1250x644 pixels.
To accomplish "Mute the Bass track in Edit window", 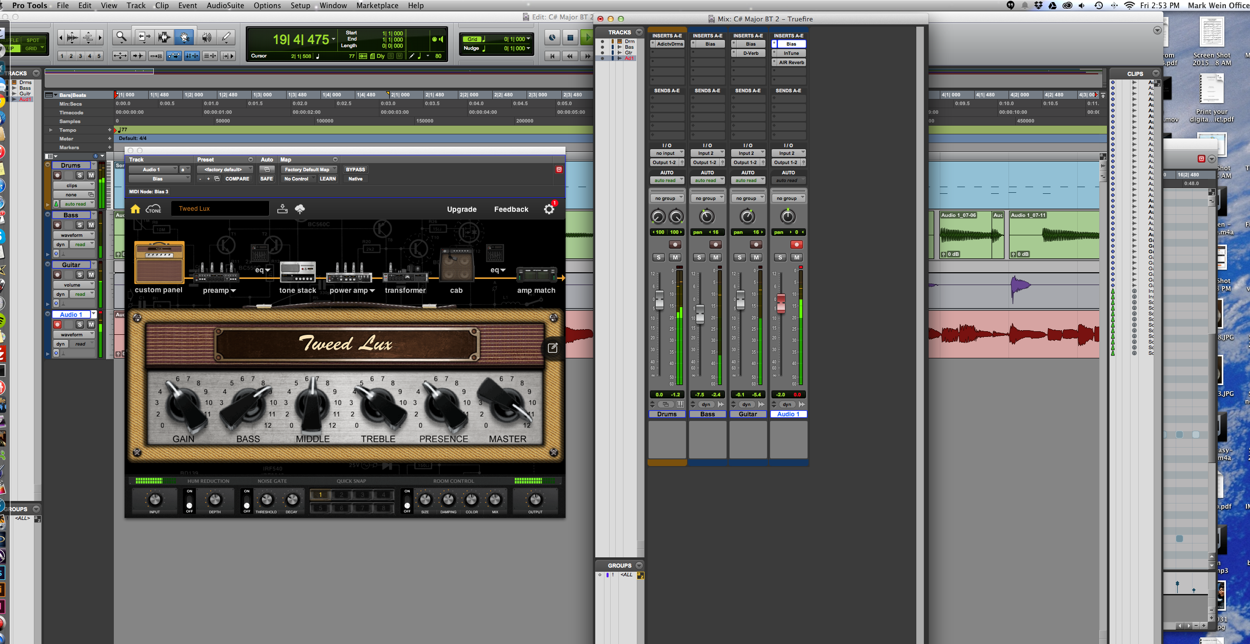I will point(91,225).
